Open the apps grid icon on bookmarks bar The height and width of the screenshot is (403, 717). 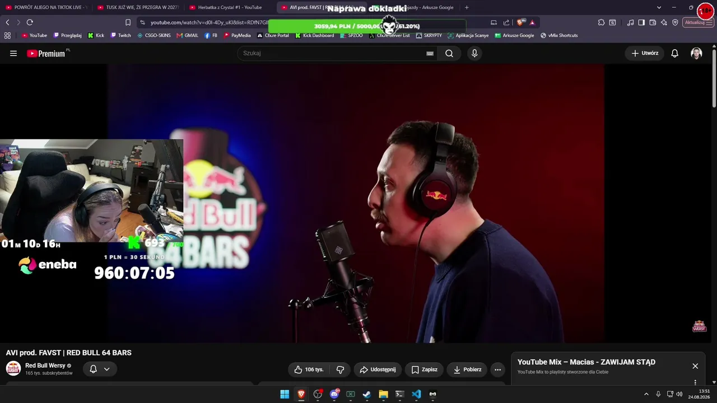(7, 35)
